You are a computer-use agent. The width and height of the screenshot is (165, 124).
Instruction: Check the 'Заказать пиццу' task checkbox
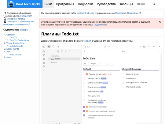(84, 78)
